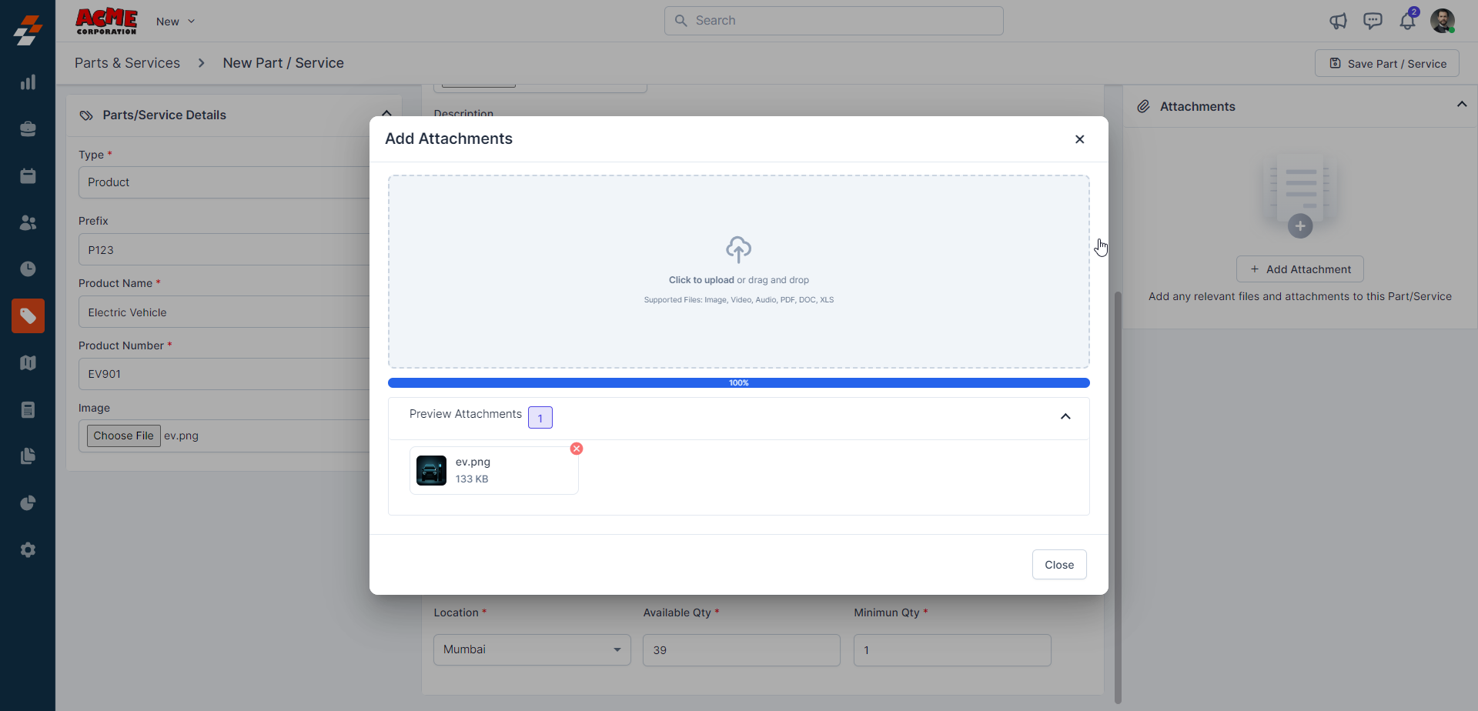Click the Close button in the dialog
Screen dimensions: 1478x711
click(1059, 565)
